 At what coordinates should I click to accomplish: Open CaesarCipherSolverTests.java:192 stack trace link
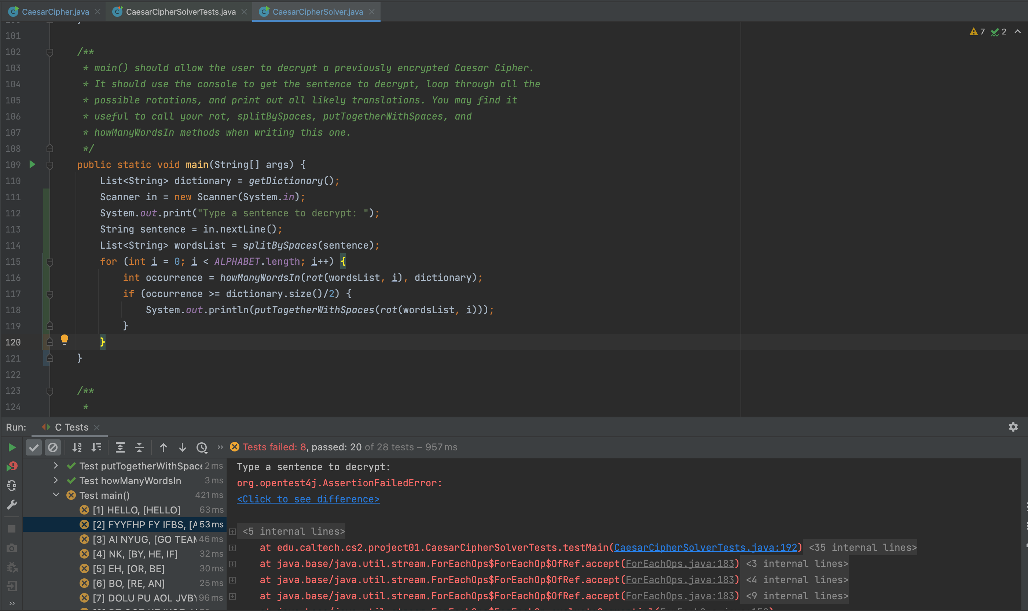[x=705, y=548]
